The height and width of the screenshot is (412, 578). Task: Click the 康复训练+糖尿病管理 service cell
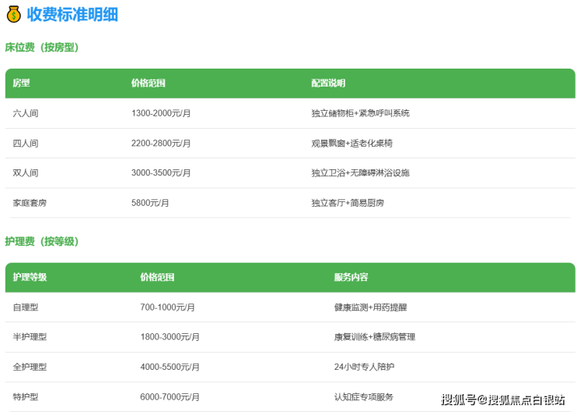pyautogui.click(x=374, y=337)
